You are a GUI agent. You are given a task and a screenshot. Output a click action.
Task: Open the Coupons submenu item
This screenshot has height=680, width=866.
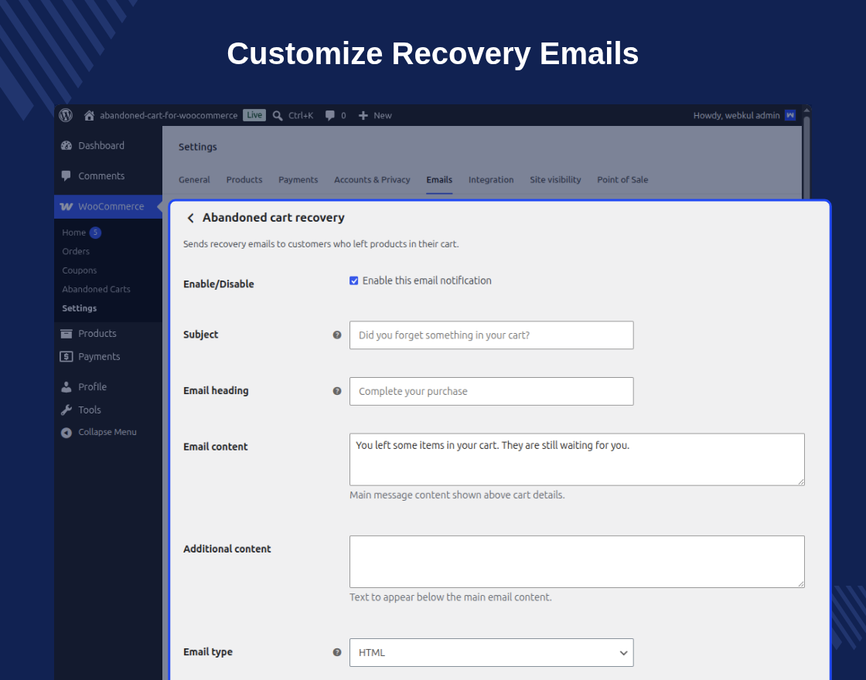tap(80, 270)
